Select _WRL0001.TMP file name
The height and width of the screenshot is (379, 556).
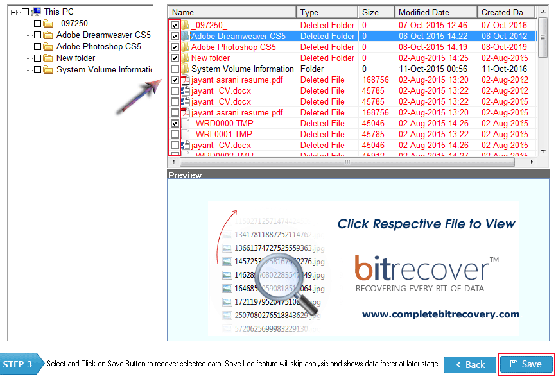222,134
